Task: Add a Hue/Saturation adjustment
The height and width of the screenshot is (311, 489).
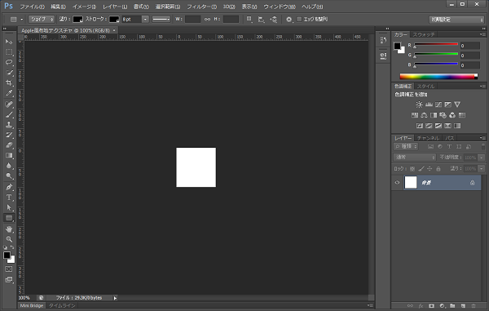Action: coord(415,115)
